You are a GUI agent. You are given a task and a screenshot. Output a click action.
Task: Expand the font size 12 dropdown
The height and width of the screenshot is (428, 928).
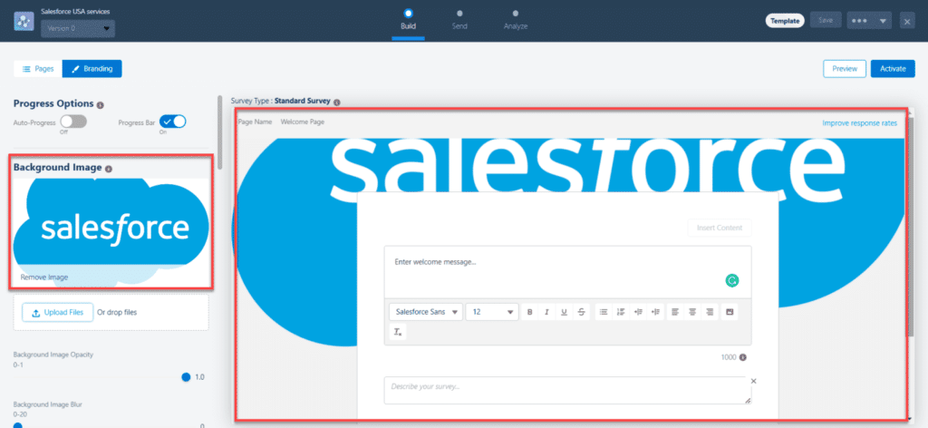point(491,312)
